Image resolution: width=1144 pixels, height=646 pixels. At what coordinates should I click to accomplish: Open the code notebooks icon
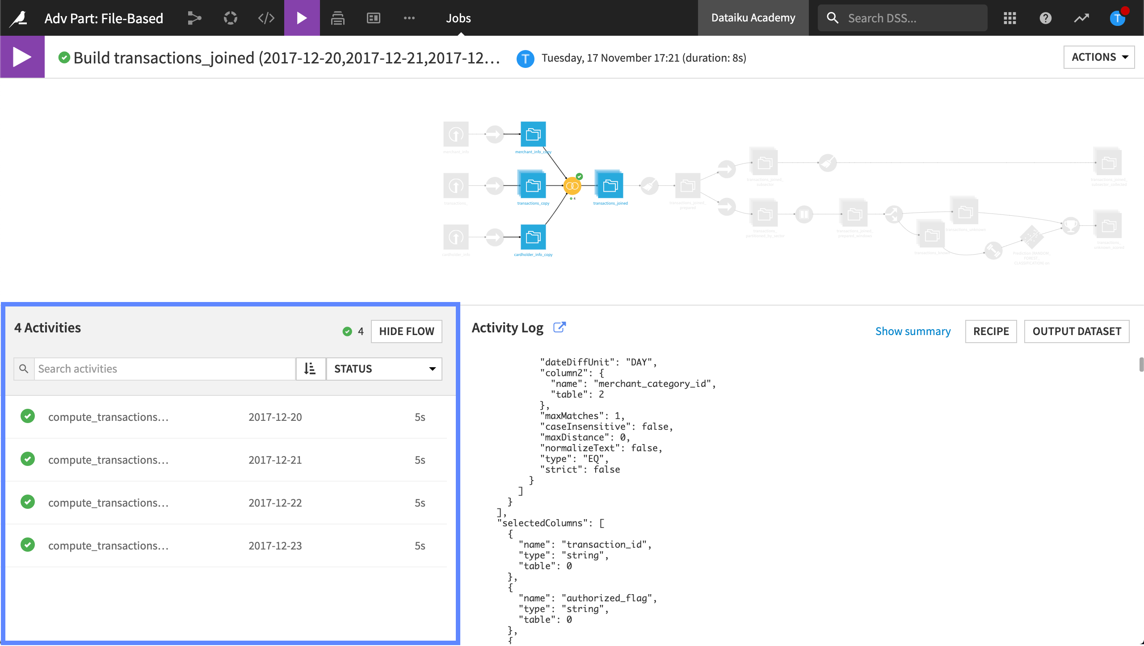click(266, 18)
